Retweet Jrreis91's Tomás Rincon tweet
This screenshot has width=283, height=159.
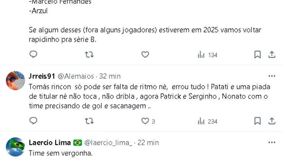[x=89, y=121]
